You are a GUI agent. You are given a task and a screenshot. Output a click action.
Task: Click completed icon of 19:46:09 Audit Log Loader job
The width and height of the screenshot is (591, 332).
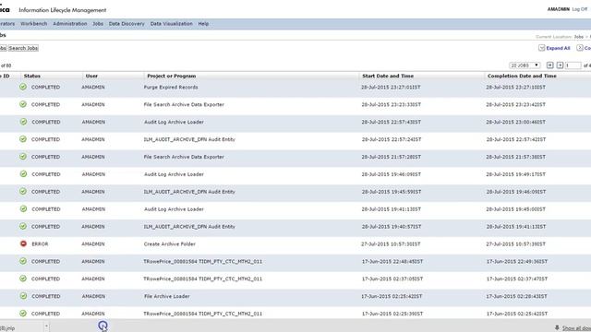[x=23, y=174]
